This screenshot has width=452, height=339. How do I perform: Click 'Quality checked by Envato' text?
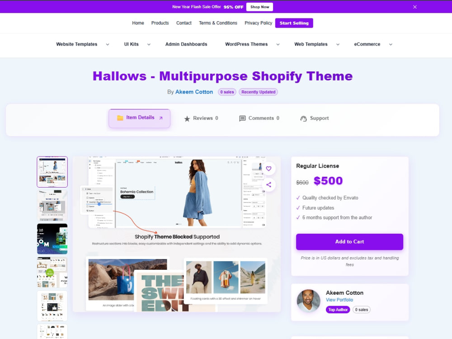click(x=330, y=198)
